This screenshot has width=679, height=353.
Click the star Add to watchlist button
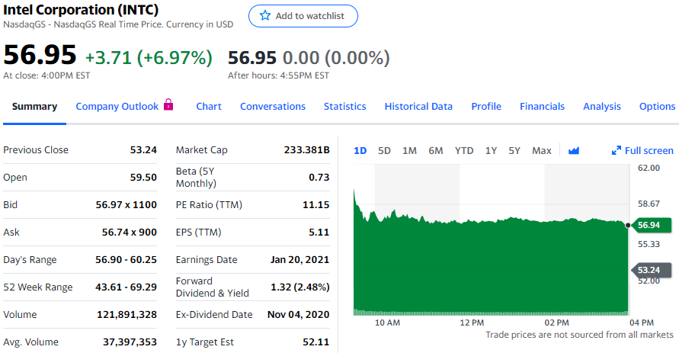(303, 16)
